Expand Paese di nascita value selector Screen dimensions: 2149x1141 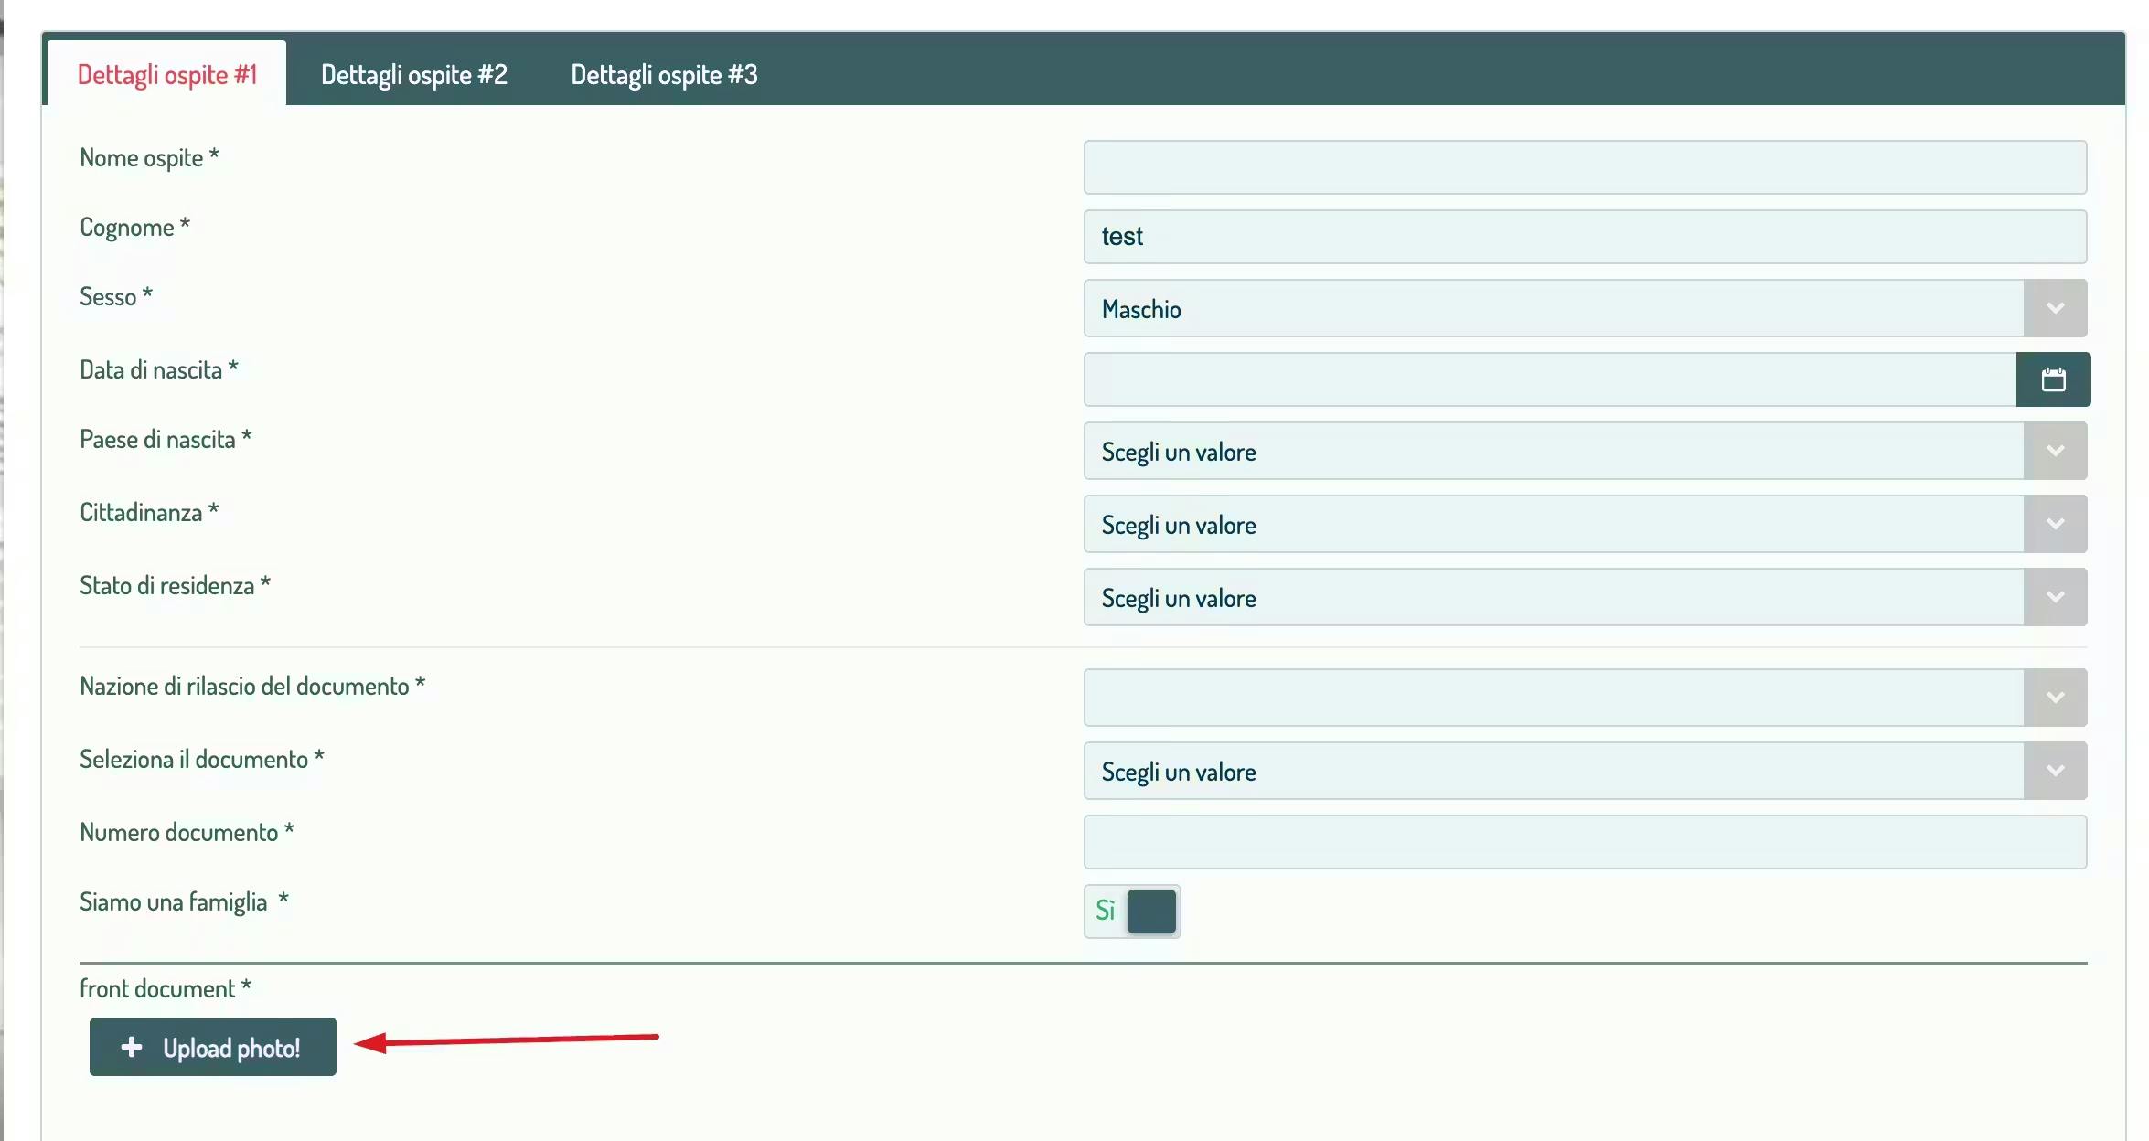tap(1553, 451)
